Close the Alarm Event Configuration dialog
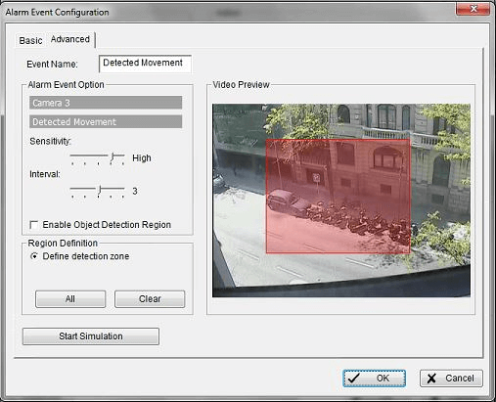The height and width of the screenshot is (402, 496). tap(473, 9)
